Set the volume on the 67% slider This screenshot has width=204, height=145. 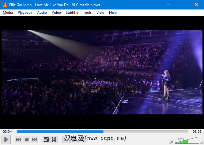coord(187,140)
